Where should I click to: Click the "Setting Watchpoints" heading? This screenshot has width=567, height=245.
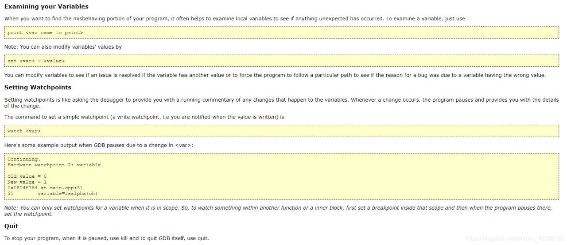[38, 88]
